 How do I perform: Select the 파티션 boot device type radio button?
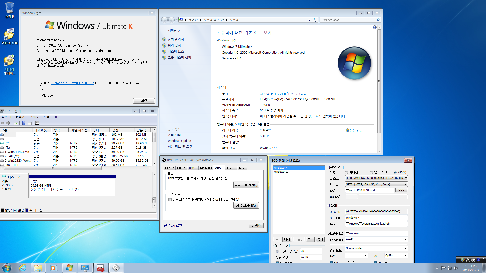tap(347, 172)
